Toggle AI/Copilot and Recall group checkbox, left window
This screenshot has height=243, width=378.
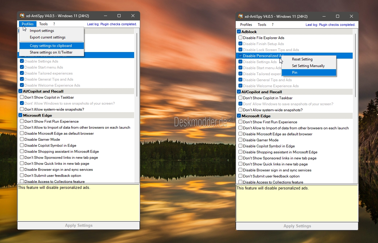coord(20,91)
